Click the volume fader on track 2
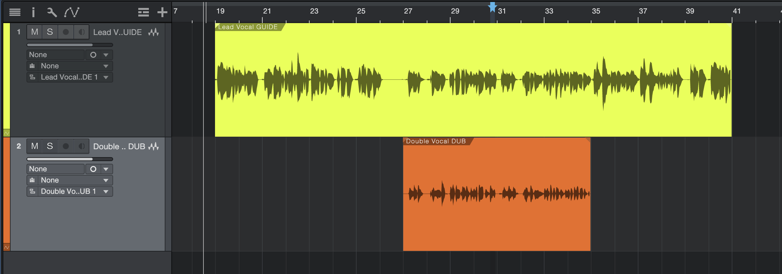The height and width of the screenshot is (274, 782). 69,159
